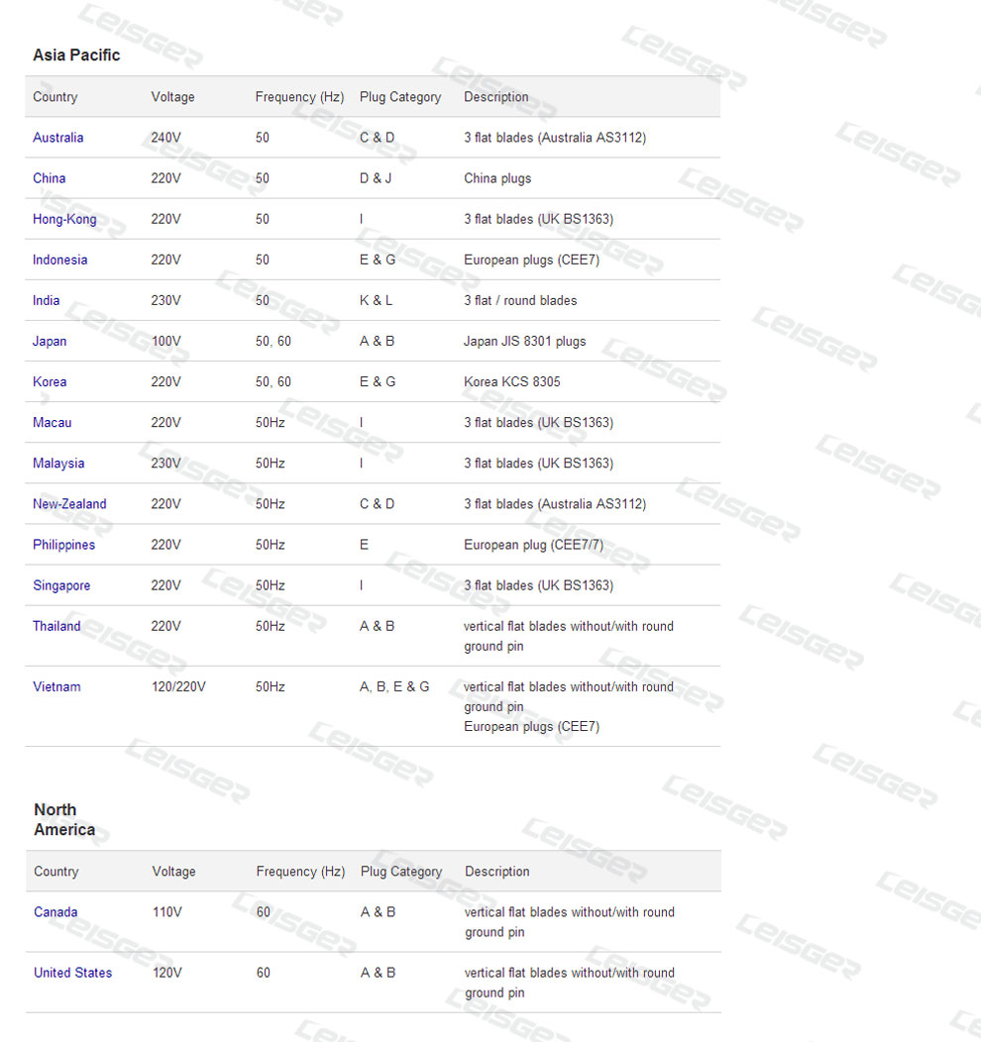Image resolution: width=981 pixels, height=1042 pixels.
Task: Open the Macau link
Action: point(52,422)
